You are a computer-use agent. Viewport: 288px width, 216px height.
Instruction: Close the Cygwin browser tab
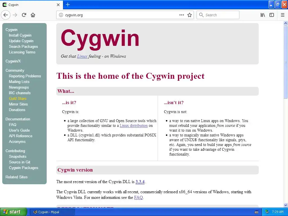[58, 5]
